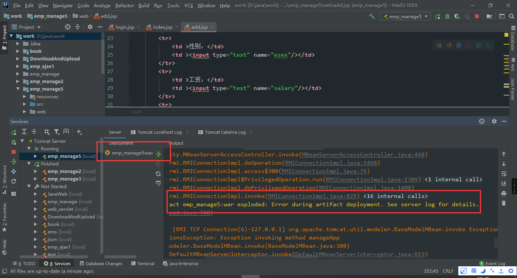Screen dimensions: 517x278
Task: Collapse the Tomcat Server node
Action: [22, 141]
